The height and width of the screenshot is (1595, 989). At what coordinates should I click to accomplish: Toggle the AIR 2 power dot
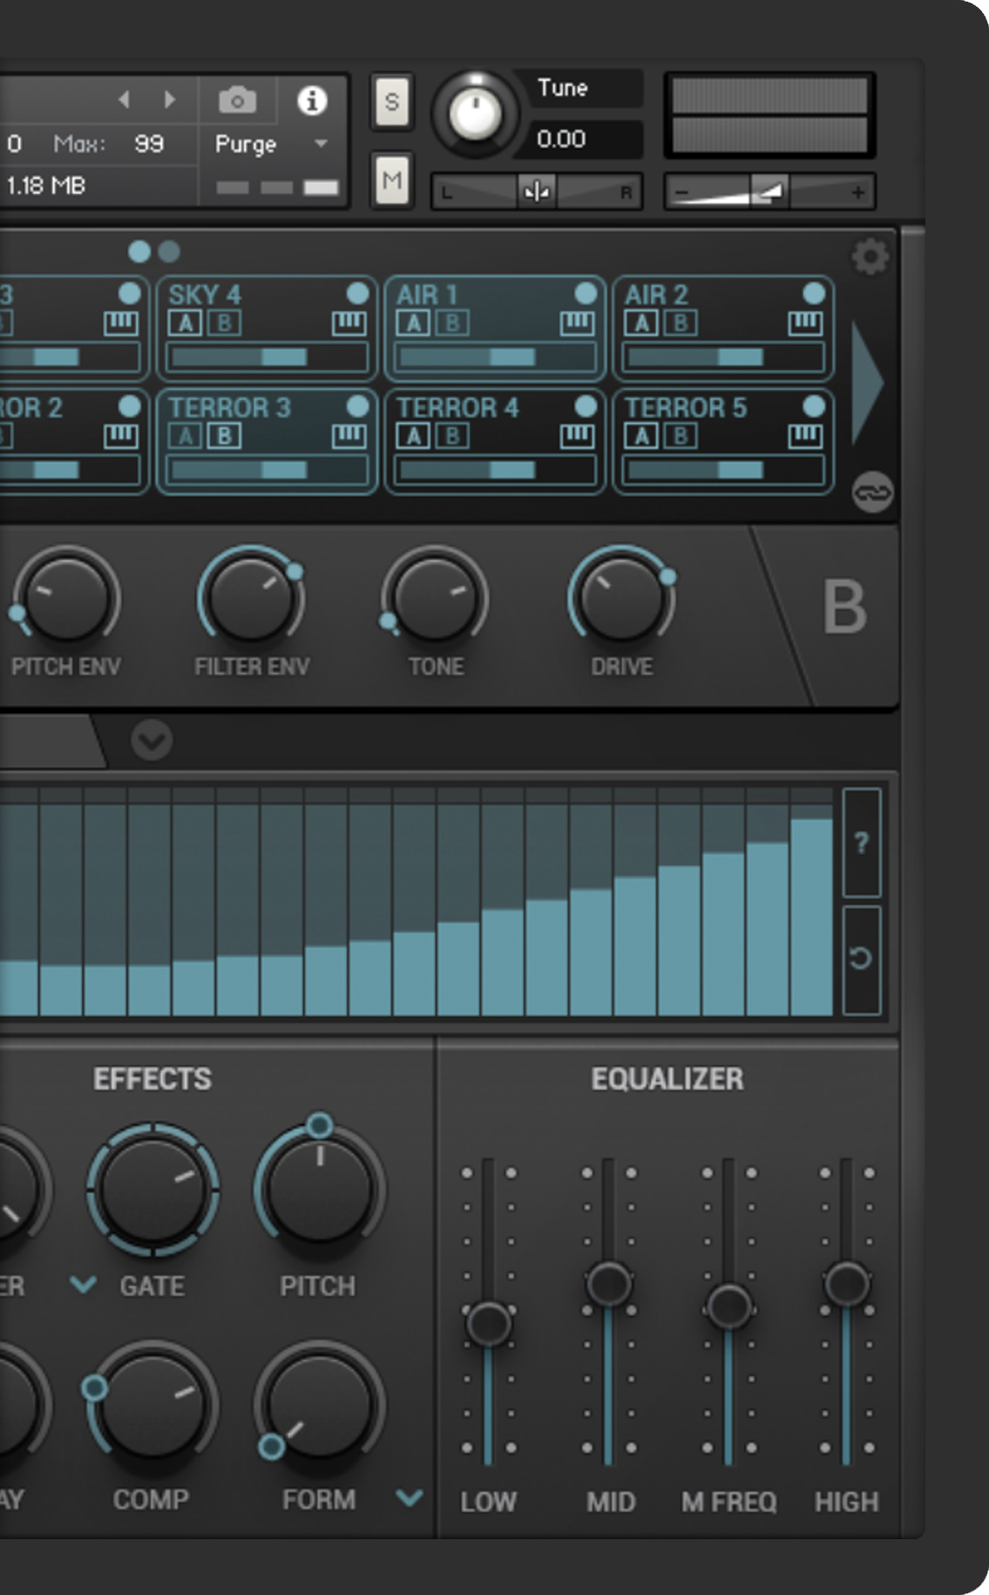[x=814, y=293]
